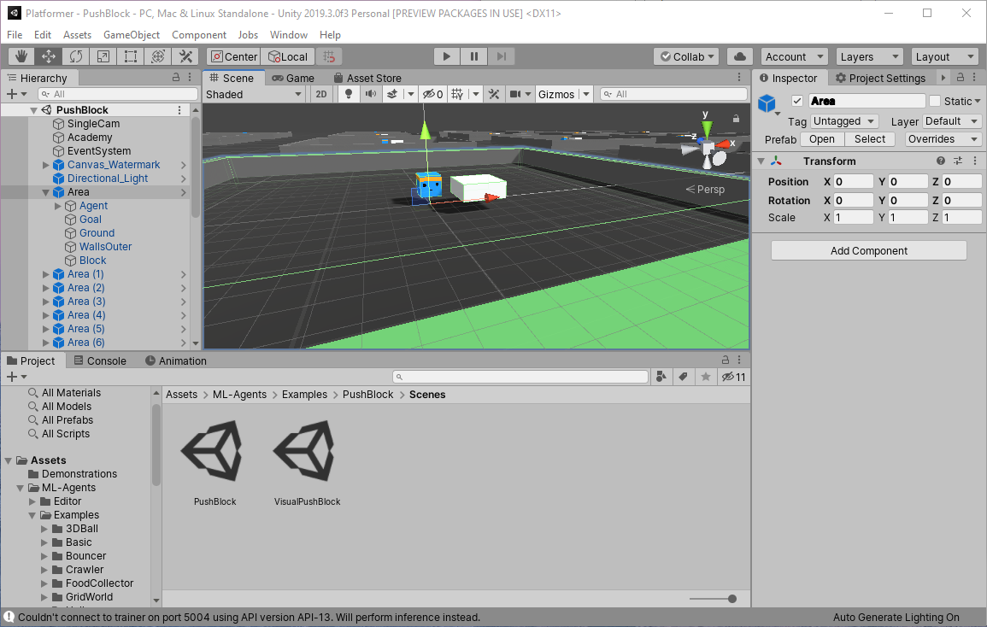Click the prefab Open button
The height and width of the screenshot is (627, 987).
point(822,139)
